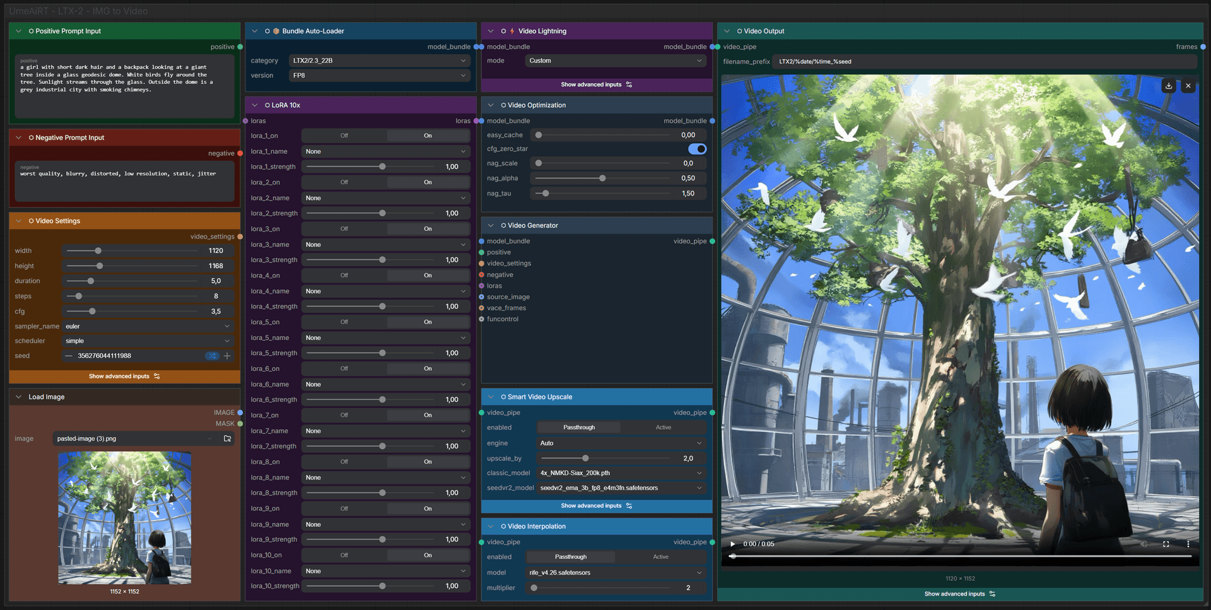Select the Video Generator node title

[532, 225]
